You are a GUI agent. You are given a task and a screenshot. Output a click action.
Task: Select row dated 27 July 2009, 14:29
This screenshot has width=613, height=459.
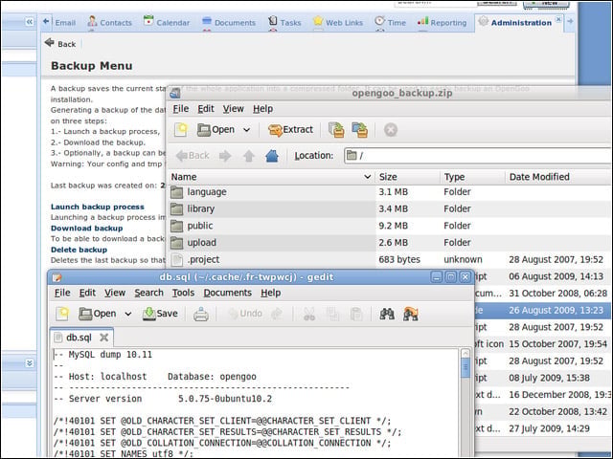[x=543, y=428]
